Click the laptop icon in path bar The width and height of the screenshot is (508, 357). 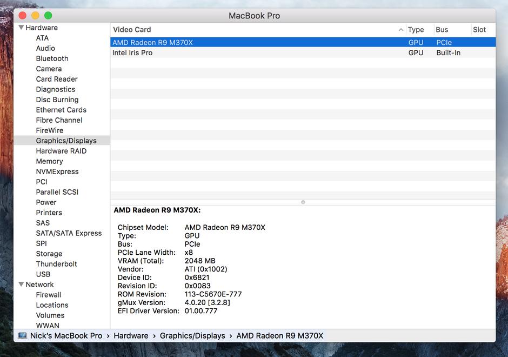tap(22, 335)
